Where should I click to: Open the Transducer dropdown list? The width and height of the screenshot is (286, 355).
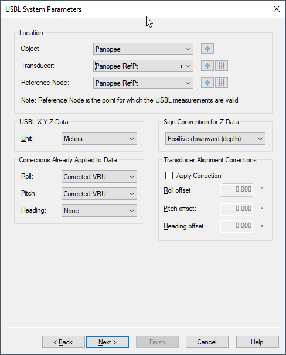click(143, 66)
